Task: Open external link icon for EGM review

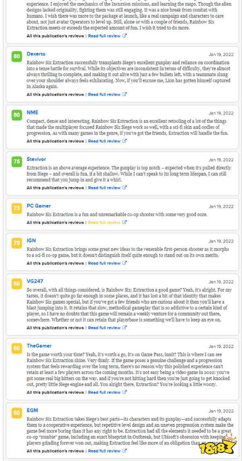Action: coord(124,451)
